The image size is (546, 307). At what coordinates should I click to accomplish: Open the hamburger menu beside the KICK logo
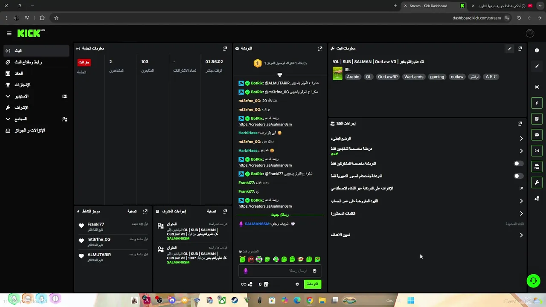(9, 33)
